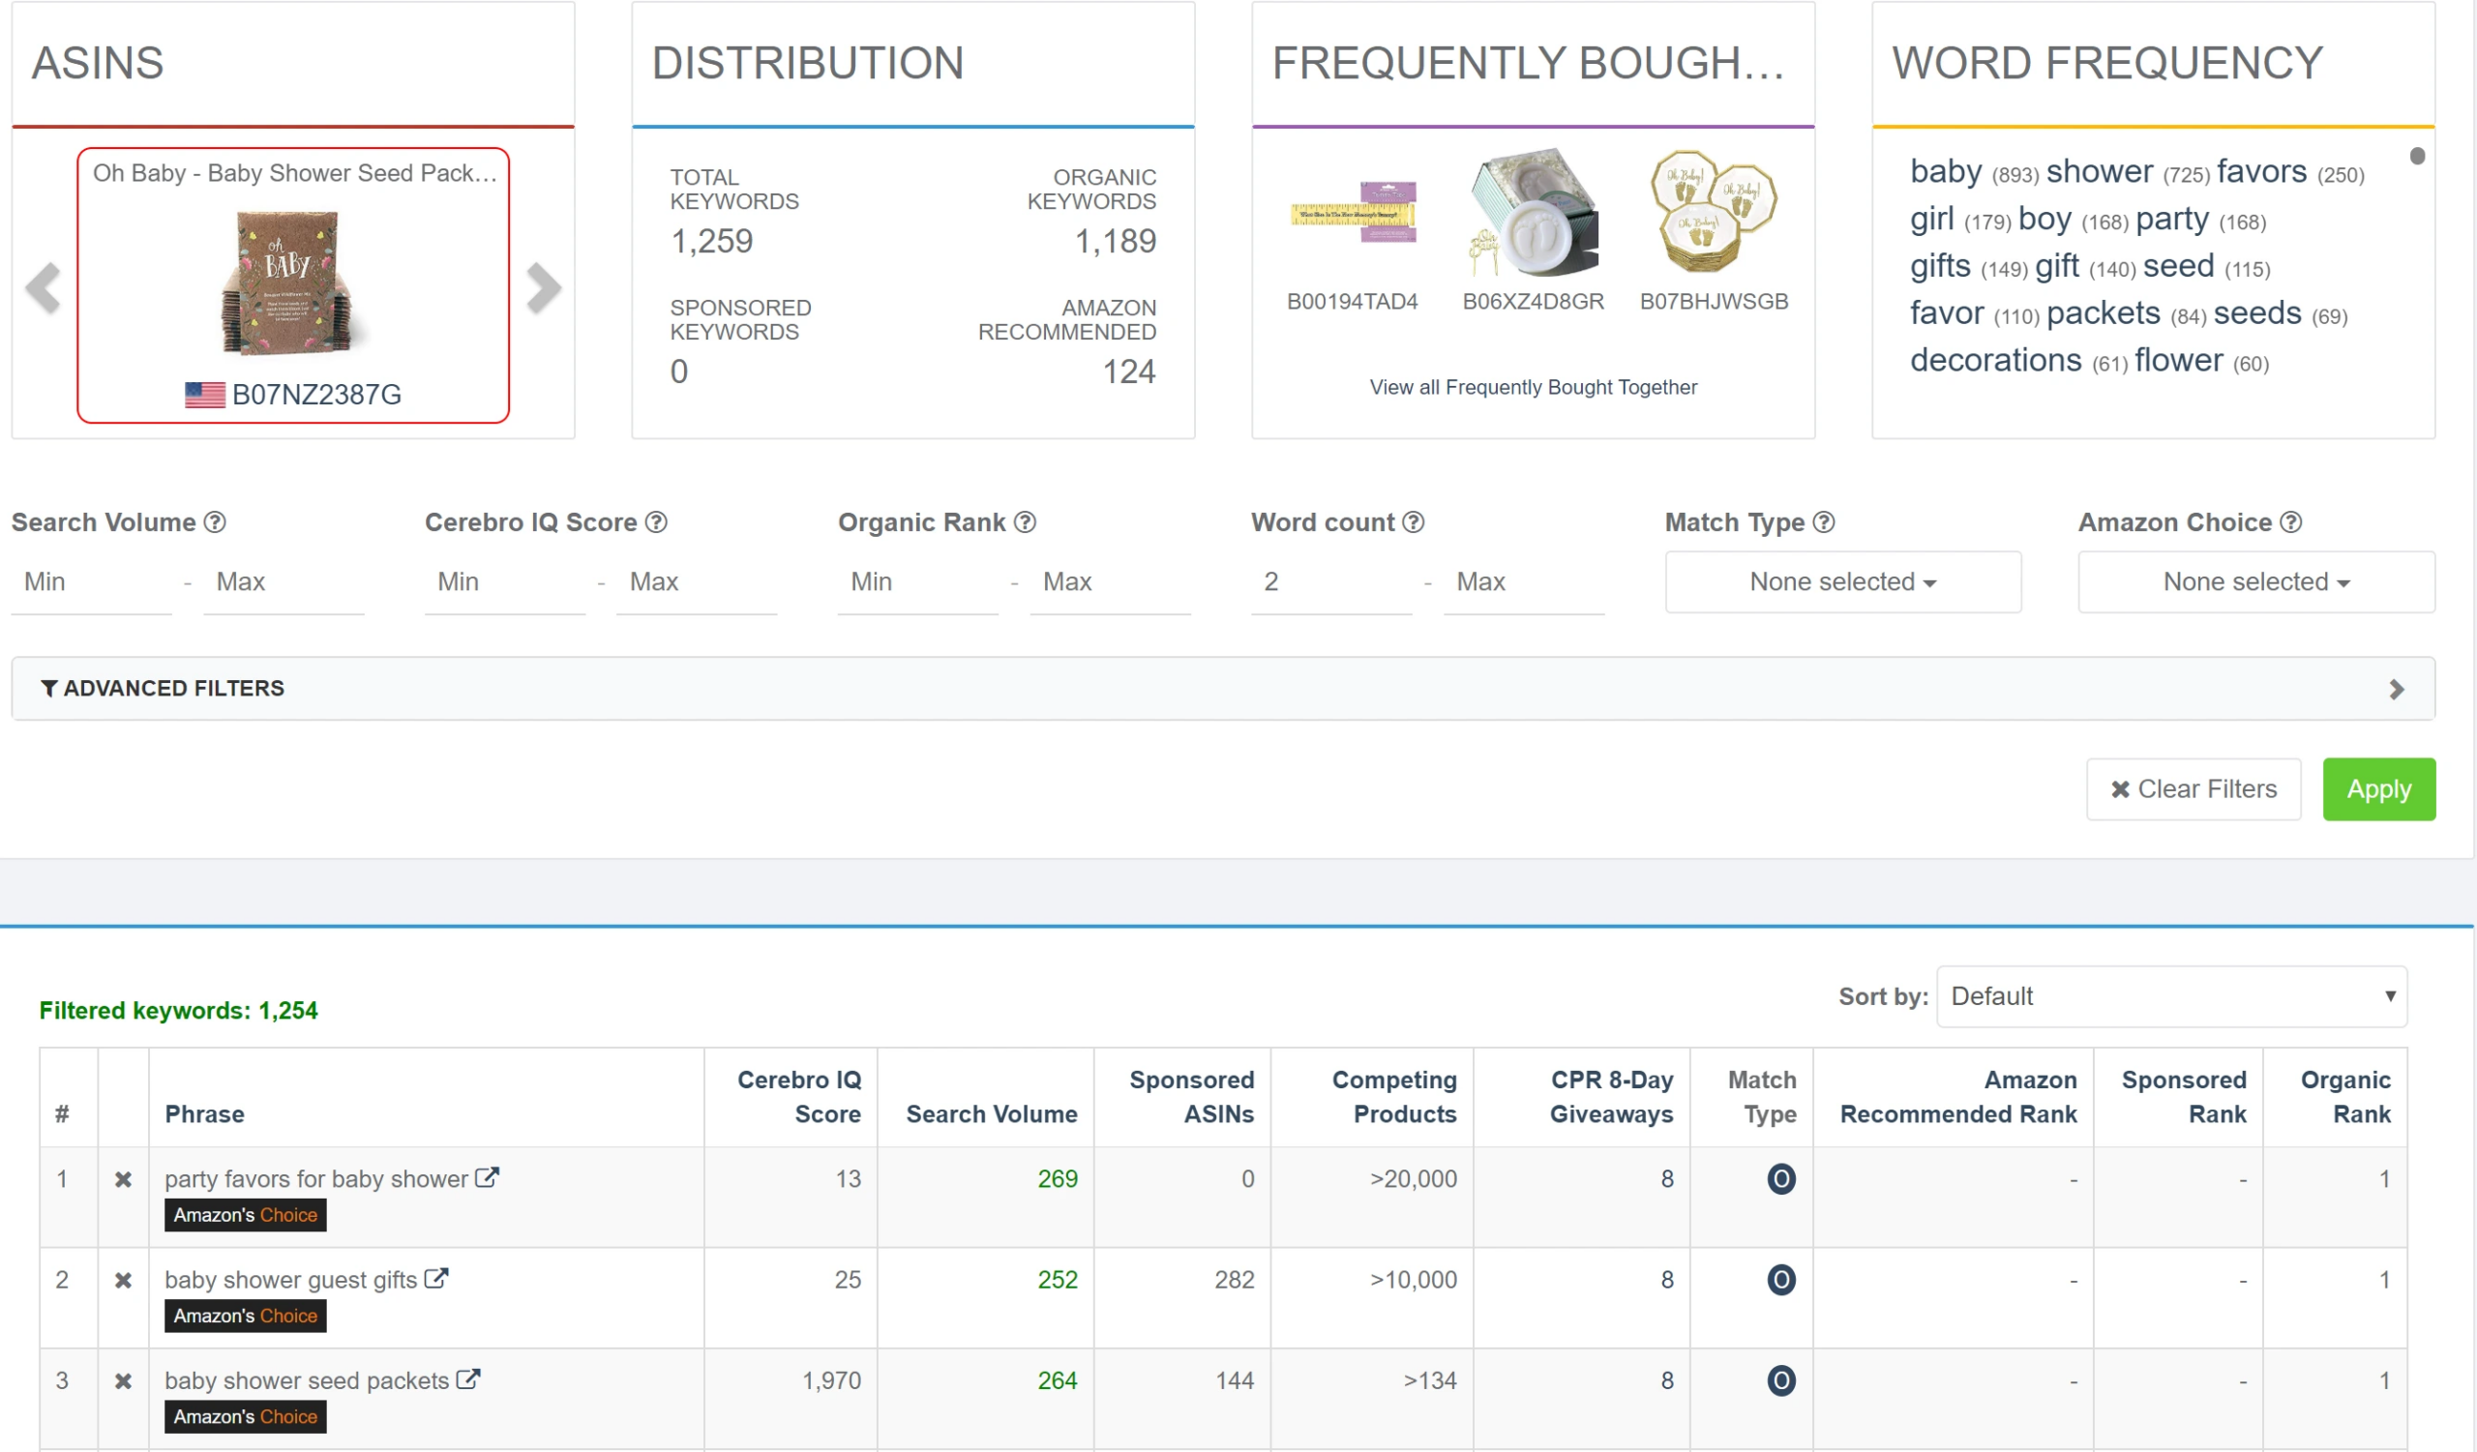The image size is (2477, 1452).
Task: Click the previous ASIN left arrow
Action: (44, 288)
